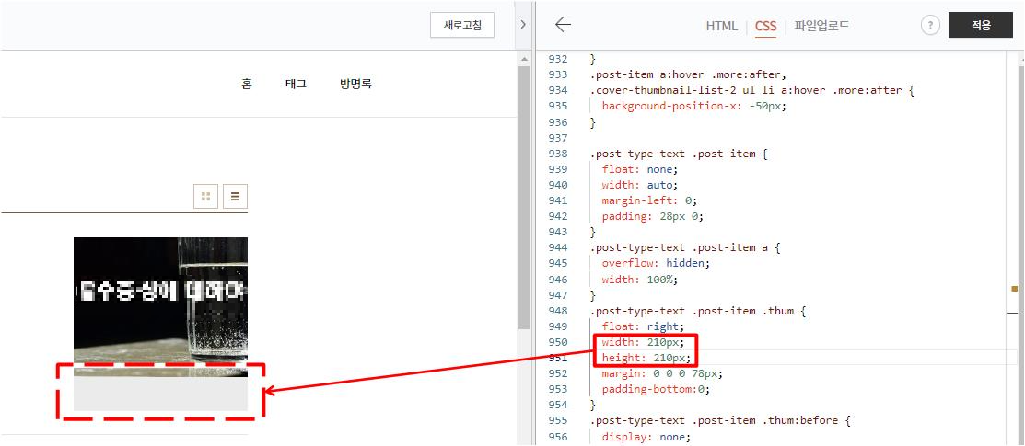
Task: Open the help question mark icon
Action: click(x=930, y=26)
